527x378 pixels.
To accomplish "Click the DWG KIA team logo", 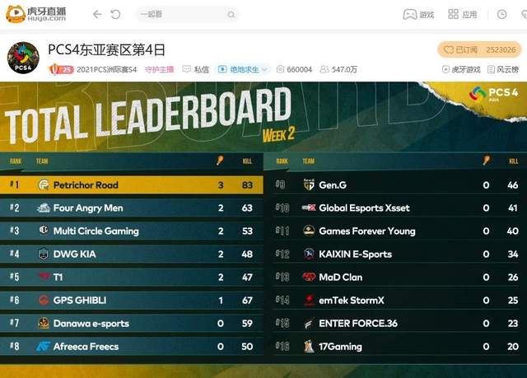I will 44,254.
